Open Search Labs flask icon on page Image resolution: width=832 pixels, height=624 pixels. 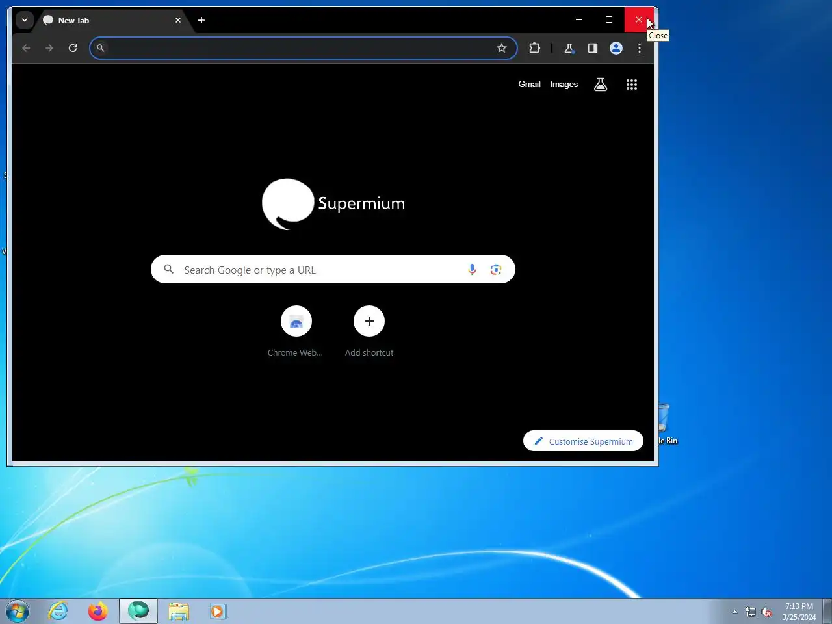click(x=601, y=84)
